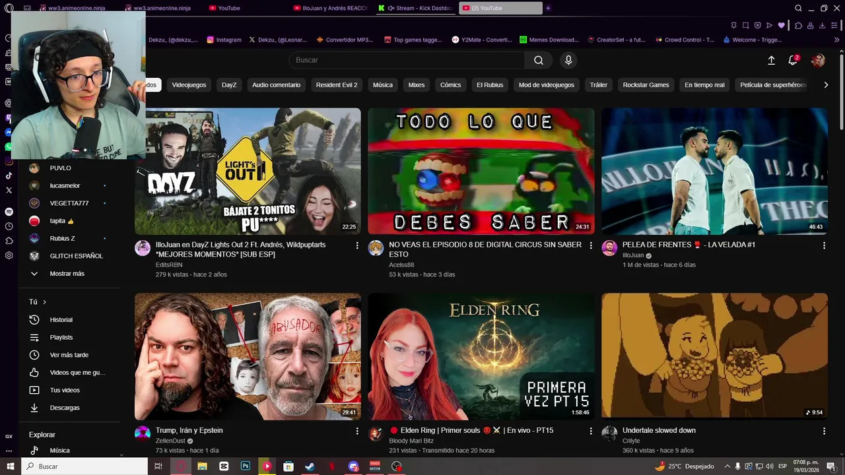Image resolution: width=845 pixels, height=475 pixels.
Task: Open the VEGETTA777 subscription channel
Action: coord(69,203)
